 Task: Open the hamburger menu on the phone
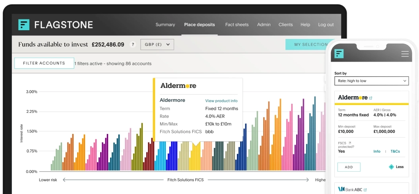[x=405, y=54]
